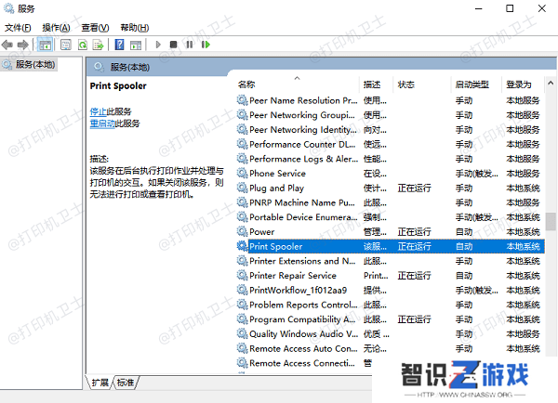The width and height of the screenshot is (558, 403).
Task: Click the Forward arrow in the toolbar
Action: (22, 44)
